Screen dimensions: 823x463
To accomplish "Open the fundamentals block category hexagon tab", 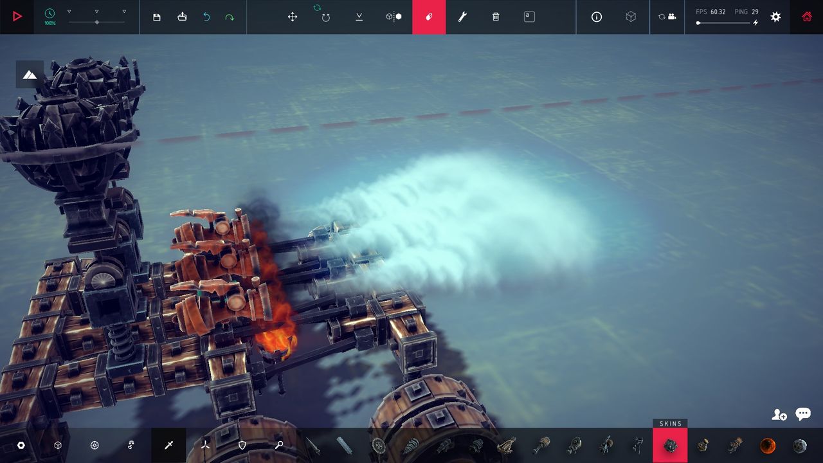I will click(x=21, y=445).
